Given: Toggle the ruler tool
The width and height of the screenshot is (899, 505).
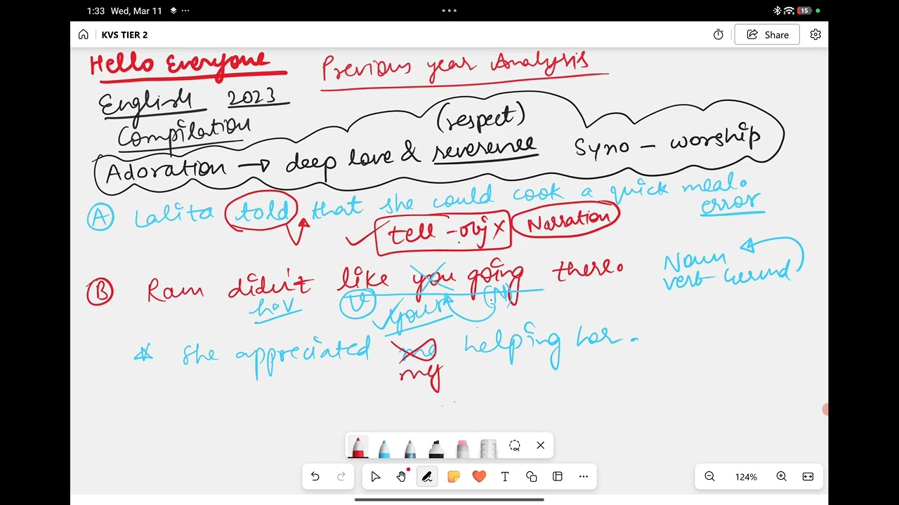Looking at the screenshot, I should click(488, 447).
